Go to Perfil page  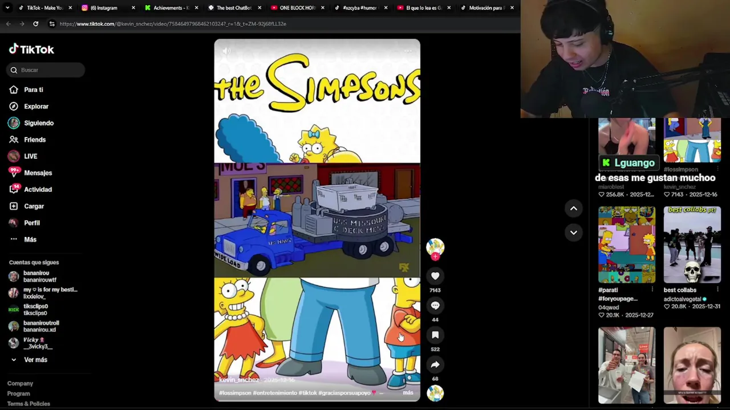(x=31, y=223)
